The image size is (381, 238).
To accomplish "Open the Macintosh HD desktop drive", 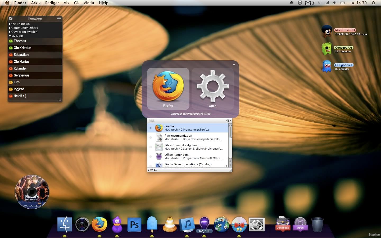I will pos(327,31).
